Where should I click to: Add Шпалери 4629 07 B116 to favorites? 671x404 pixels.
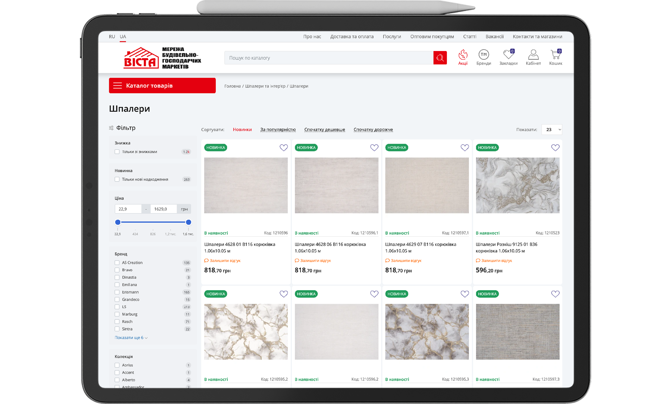click(x=464, y=148)
